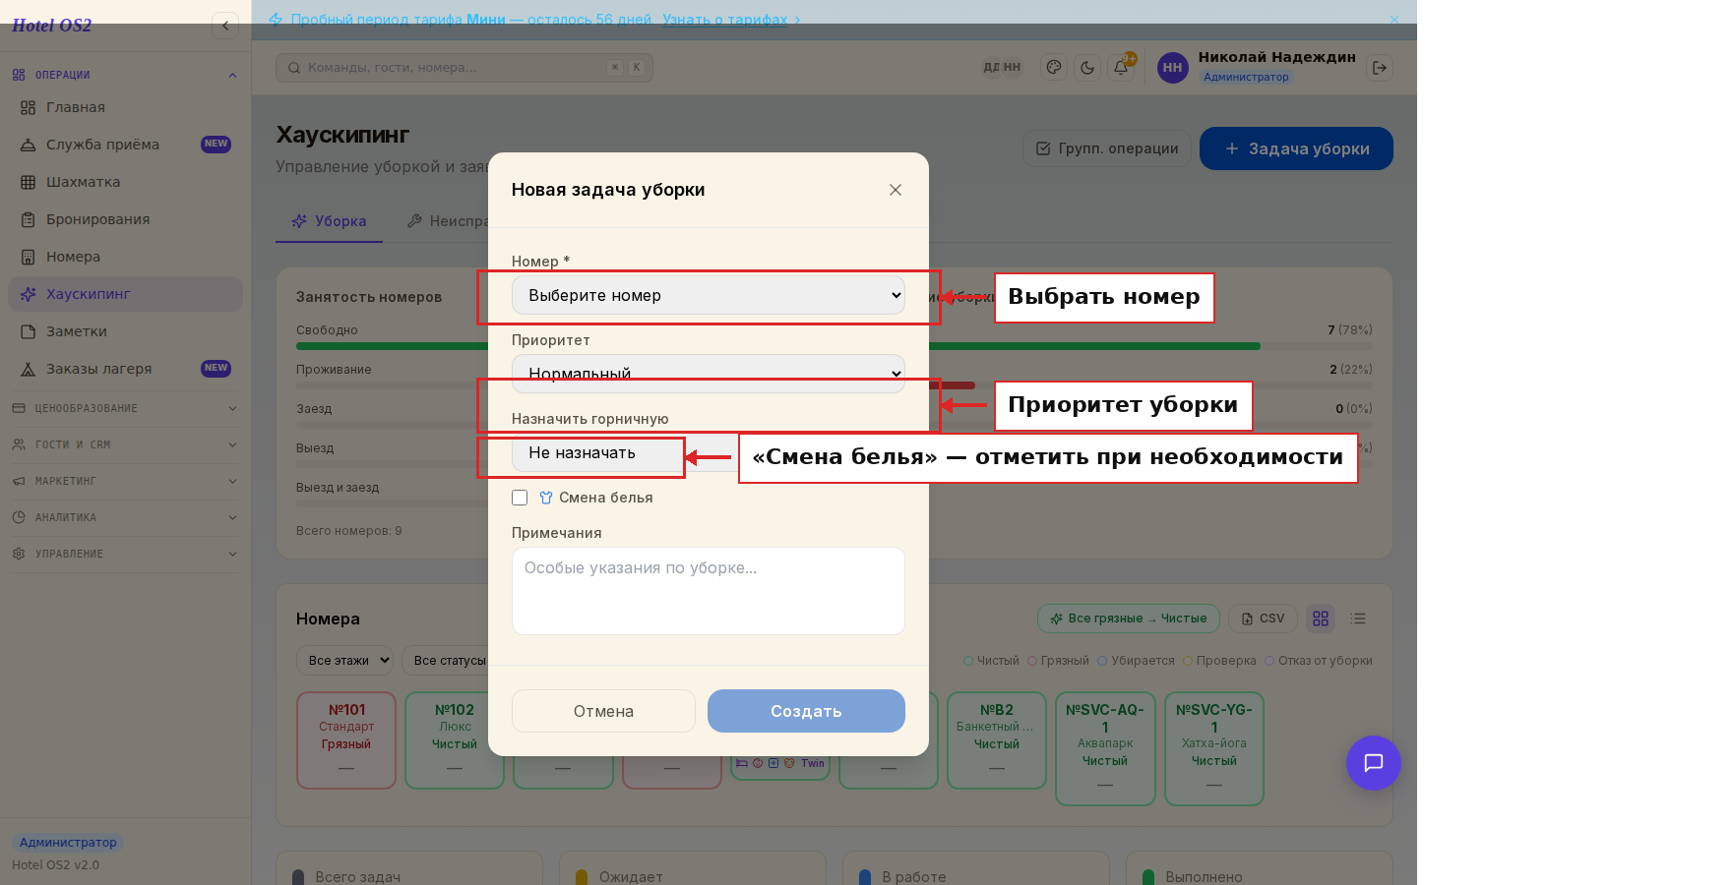Click Создать in the dialog

click(806, 711)
